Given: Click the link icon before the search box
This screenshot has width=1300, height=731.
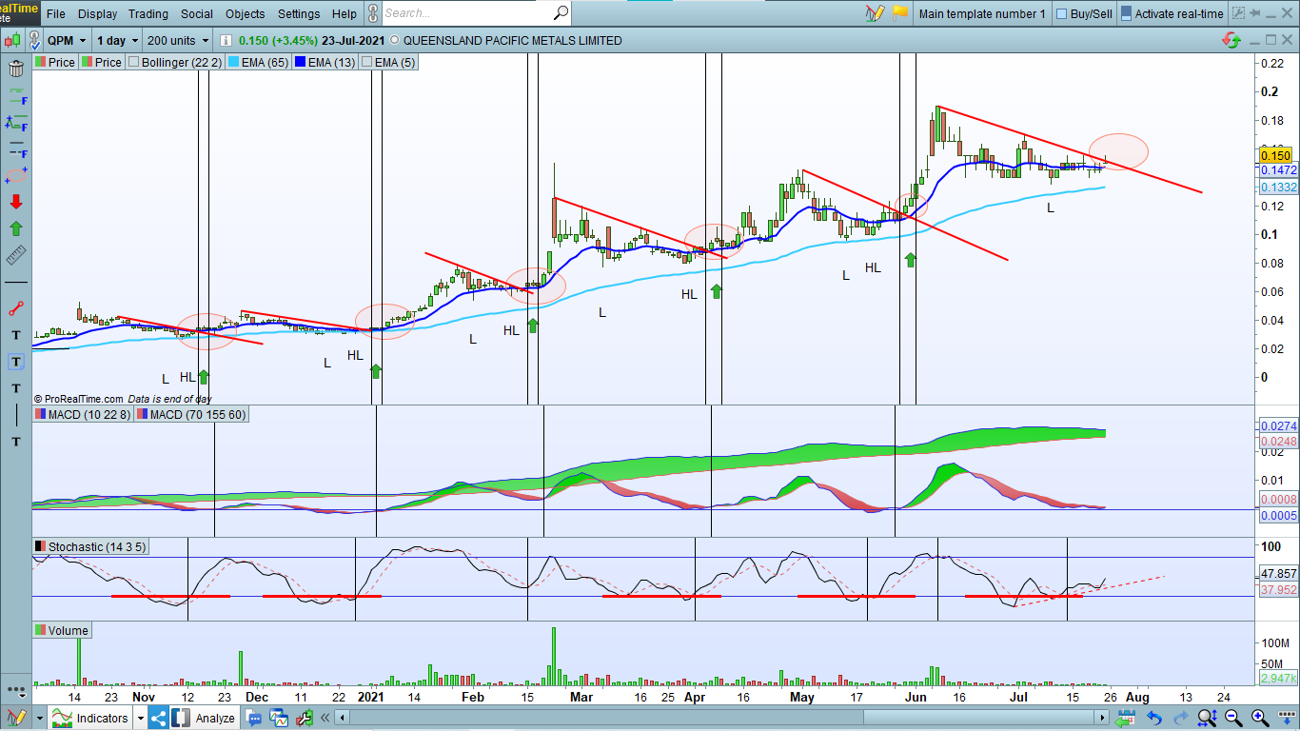Looking at the screenshot, I should coord(372,13).
